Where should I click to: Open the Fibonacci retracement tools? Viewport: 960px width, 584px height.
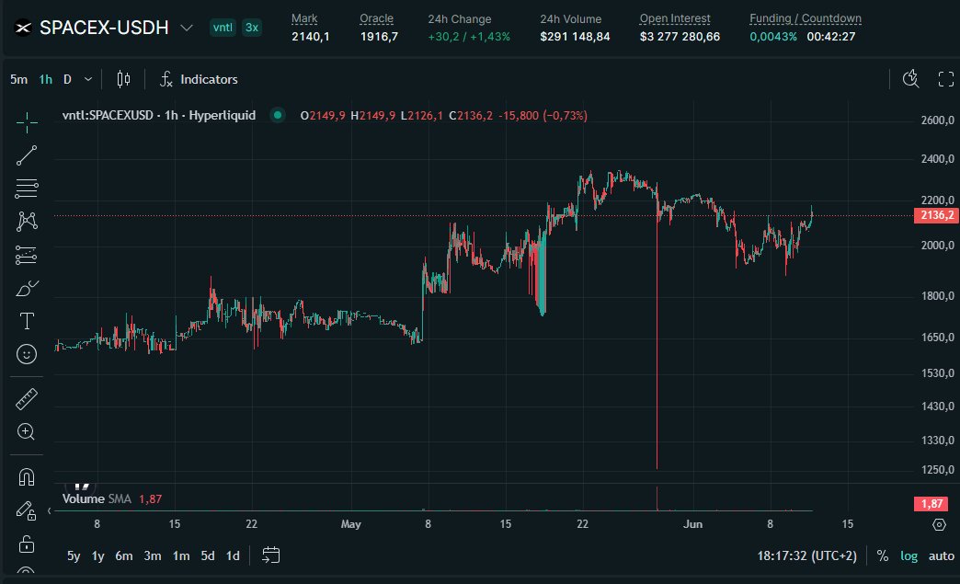click(27, 189)
